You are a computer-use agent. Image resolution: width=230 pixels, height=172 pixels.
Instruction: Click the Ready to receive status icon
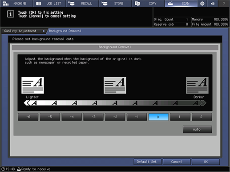(19, 169)
